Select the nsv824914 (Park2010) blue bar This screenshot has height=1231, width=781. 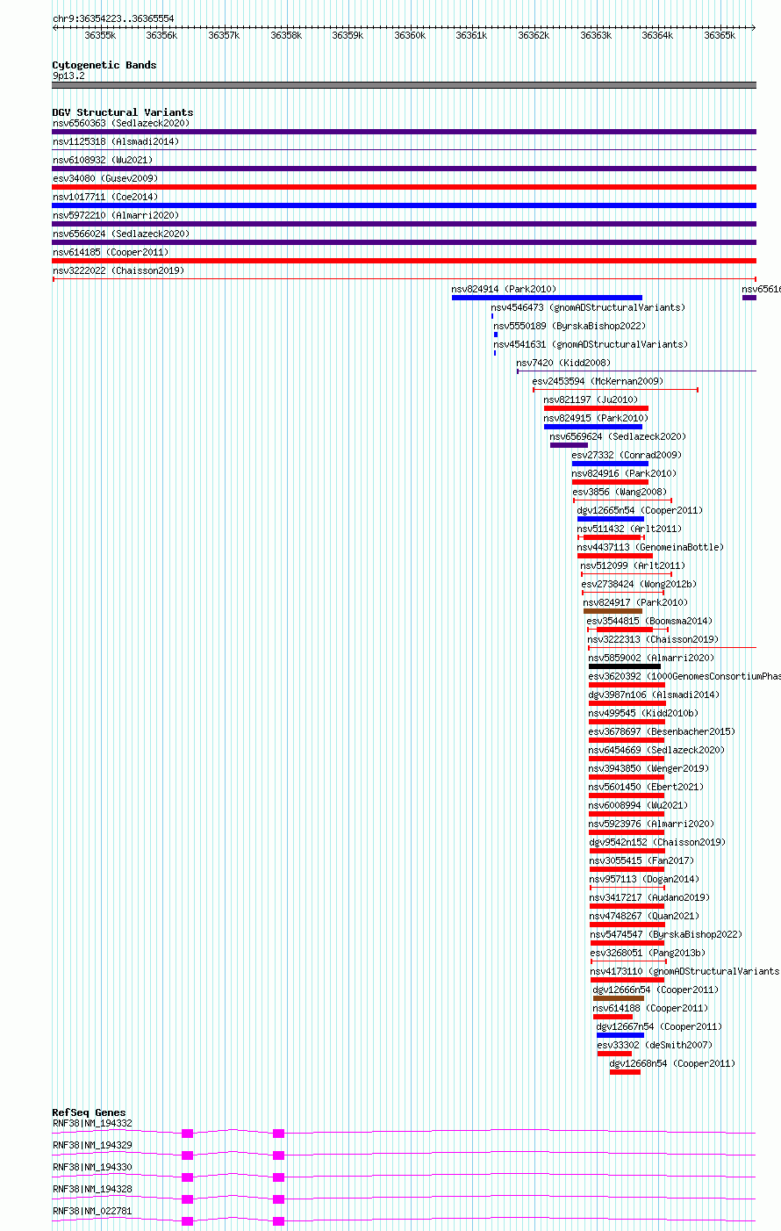pos(547,298)
